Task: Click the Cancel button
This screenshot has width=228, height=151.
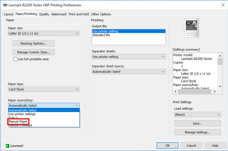Action: click(191, 146)
